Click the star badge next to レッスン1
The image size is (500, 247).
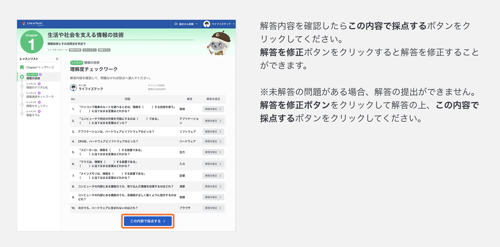click(x=40, y=75)
